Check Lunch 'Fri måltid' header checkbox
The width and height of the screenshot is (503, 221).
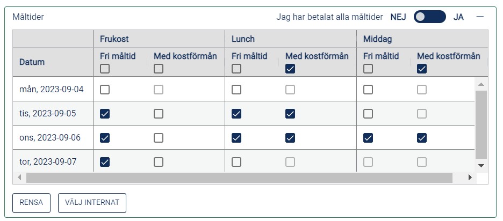(236, 69)
